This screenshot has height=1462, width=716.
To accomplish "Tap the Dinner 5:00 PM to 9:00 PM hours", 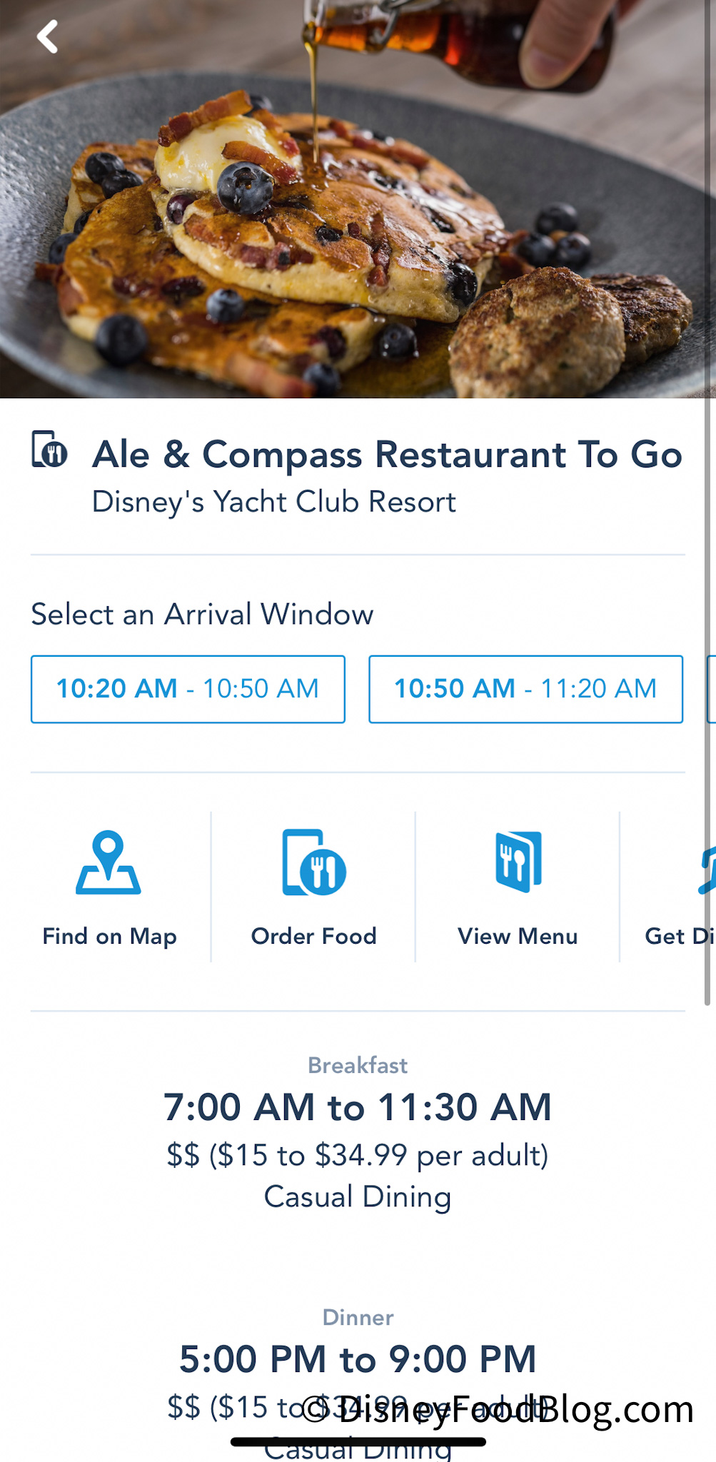I will (x=358, y=1359).
